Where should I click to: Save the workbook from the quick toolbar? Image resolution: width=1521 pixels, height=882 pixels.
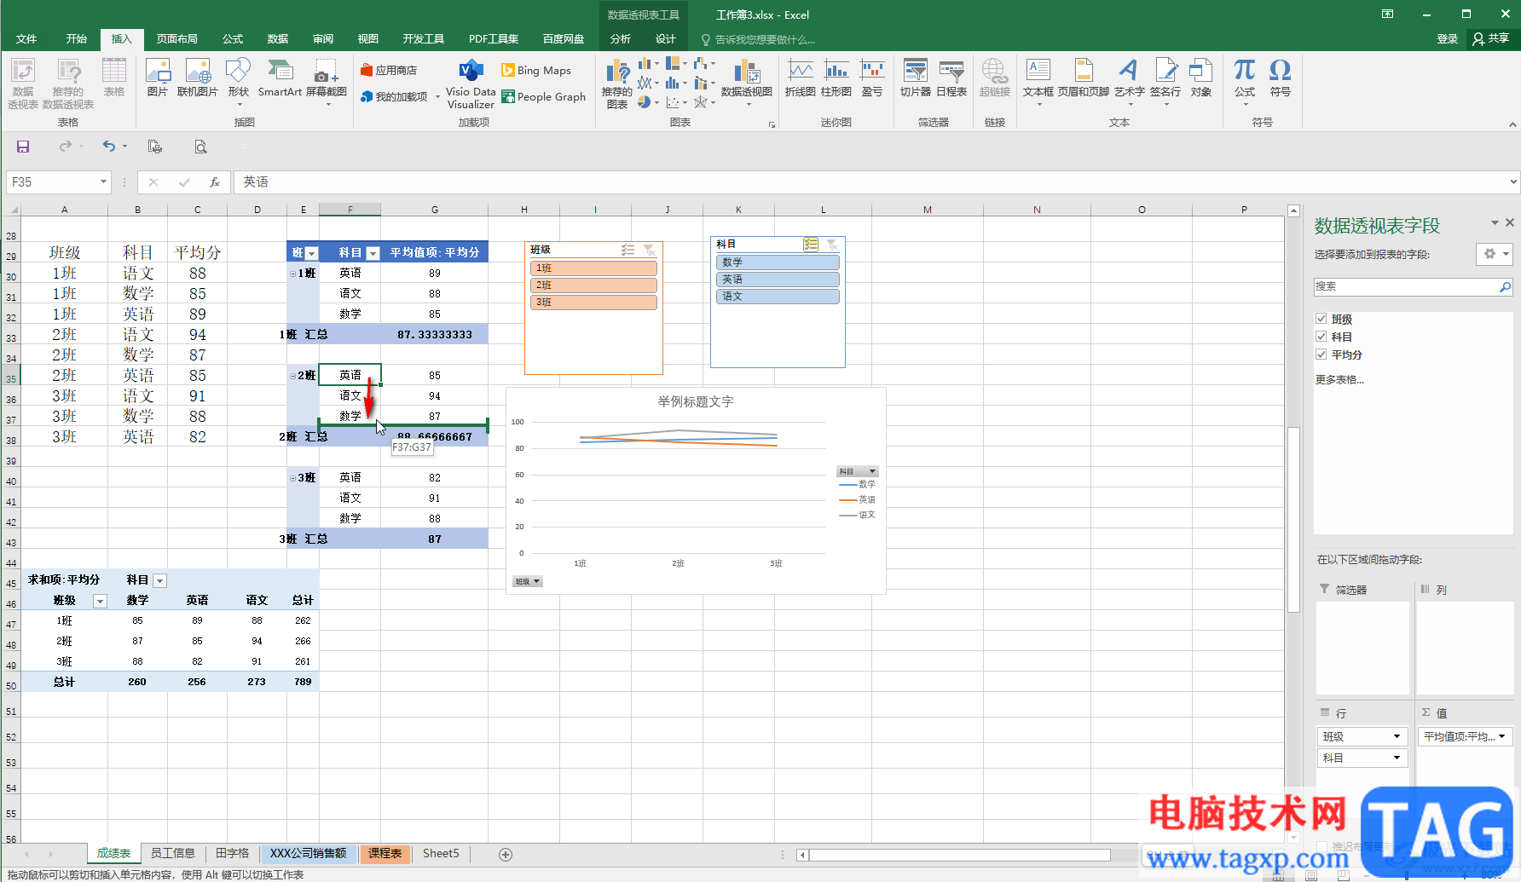coord(23,147)
